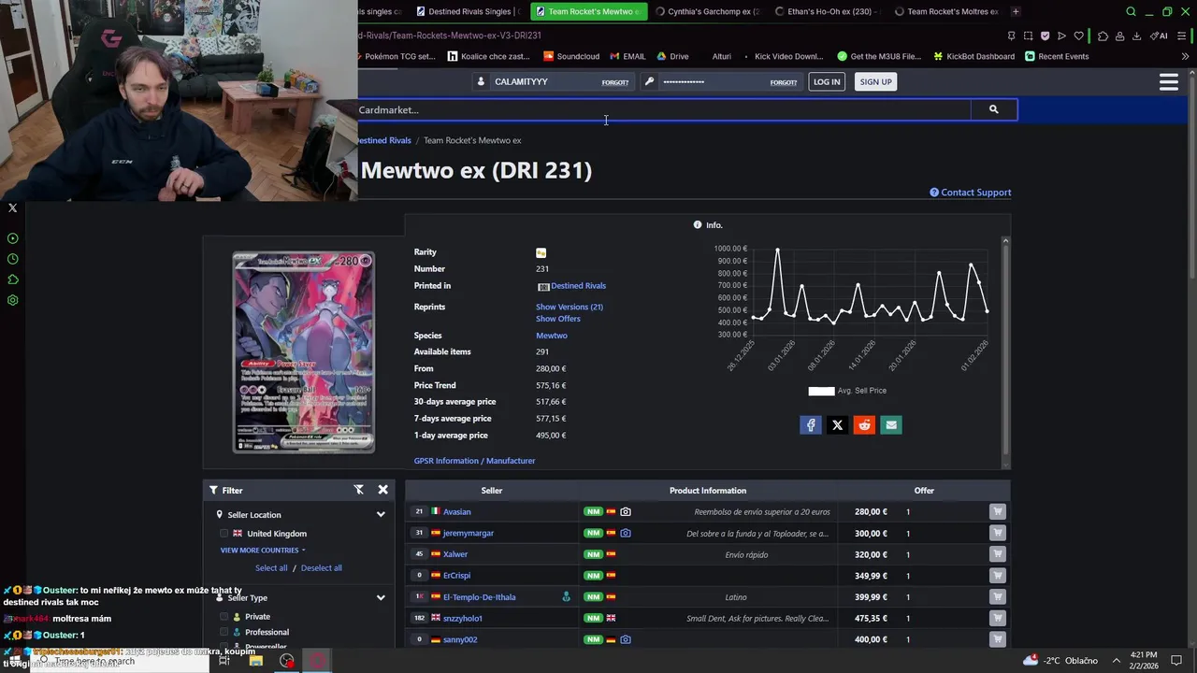Expand View More Countries list

tap(263, 551)
